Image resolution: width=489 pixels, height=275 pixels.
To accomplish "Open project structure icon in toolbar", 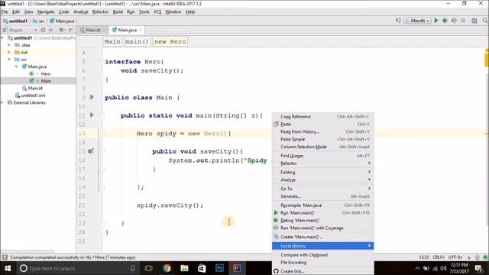I will tap(474, 21).
